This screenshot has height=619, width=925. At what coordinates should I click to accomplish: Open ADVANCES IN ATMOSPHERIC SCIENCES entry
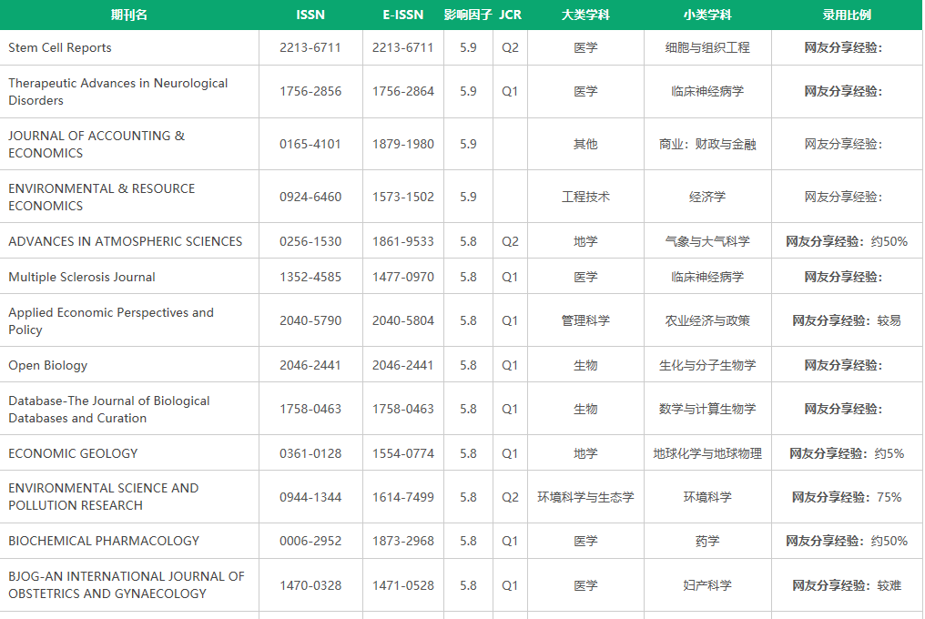coord(126,241)
